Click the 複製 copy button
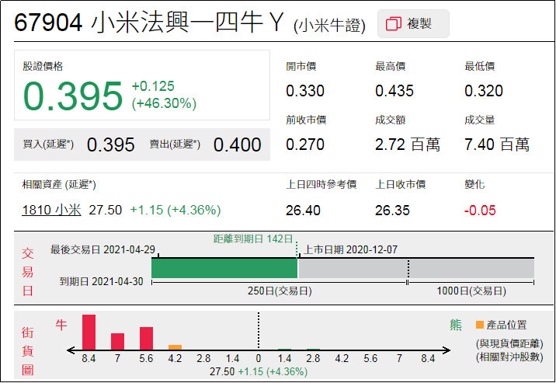This screenshot has height=383, width=556. (413, 24)
